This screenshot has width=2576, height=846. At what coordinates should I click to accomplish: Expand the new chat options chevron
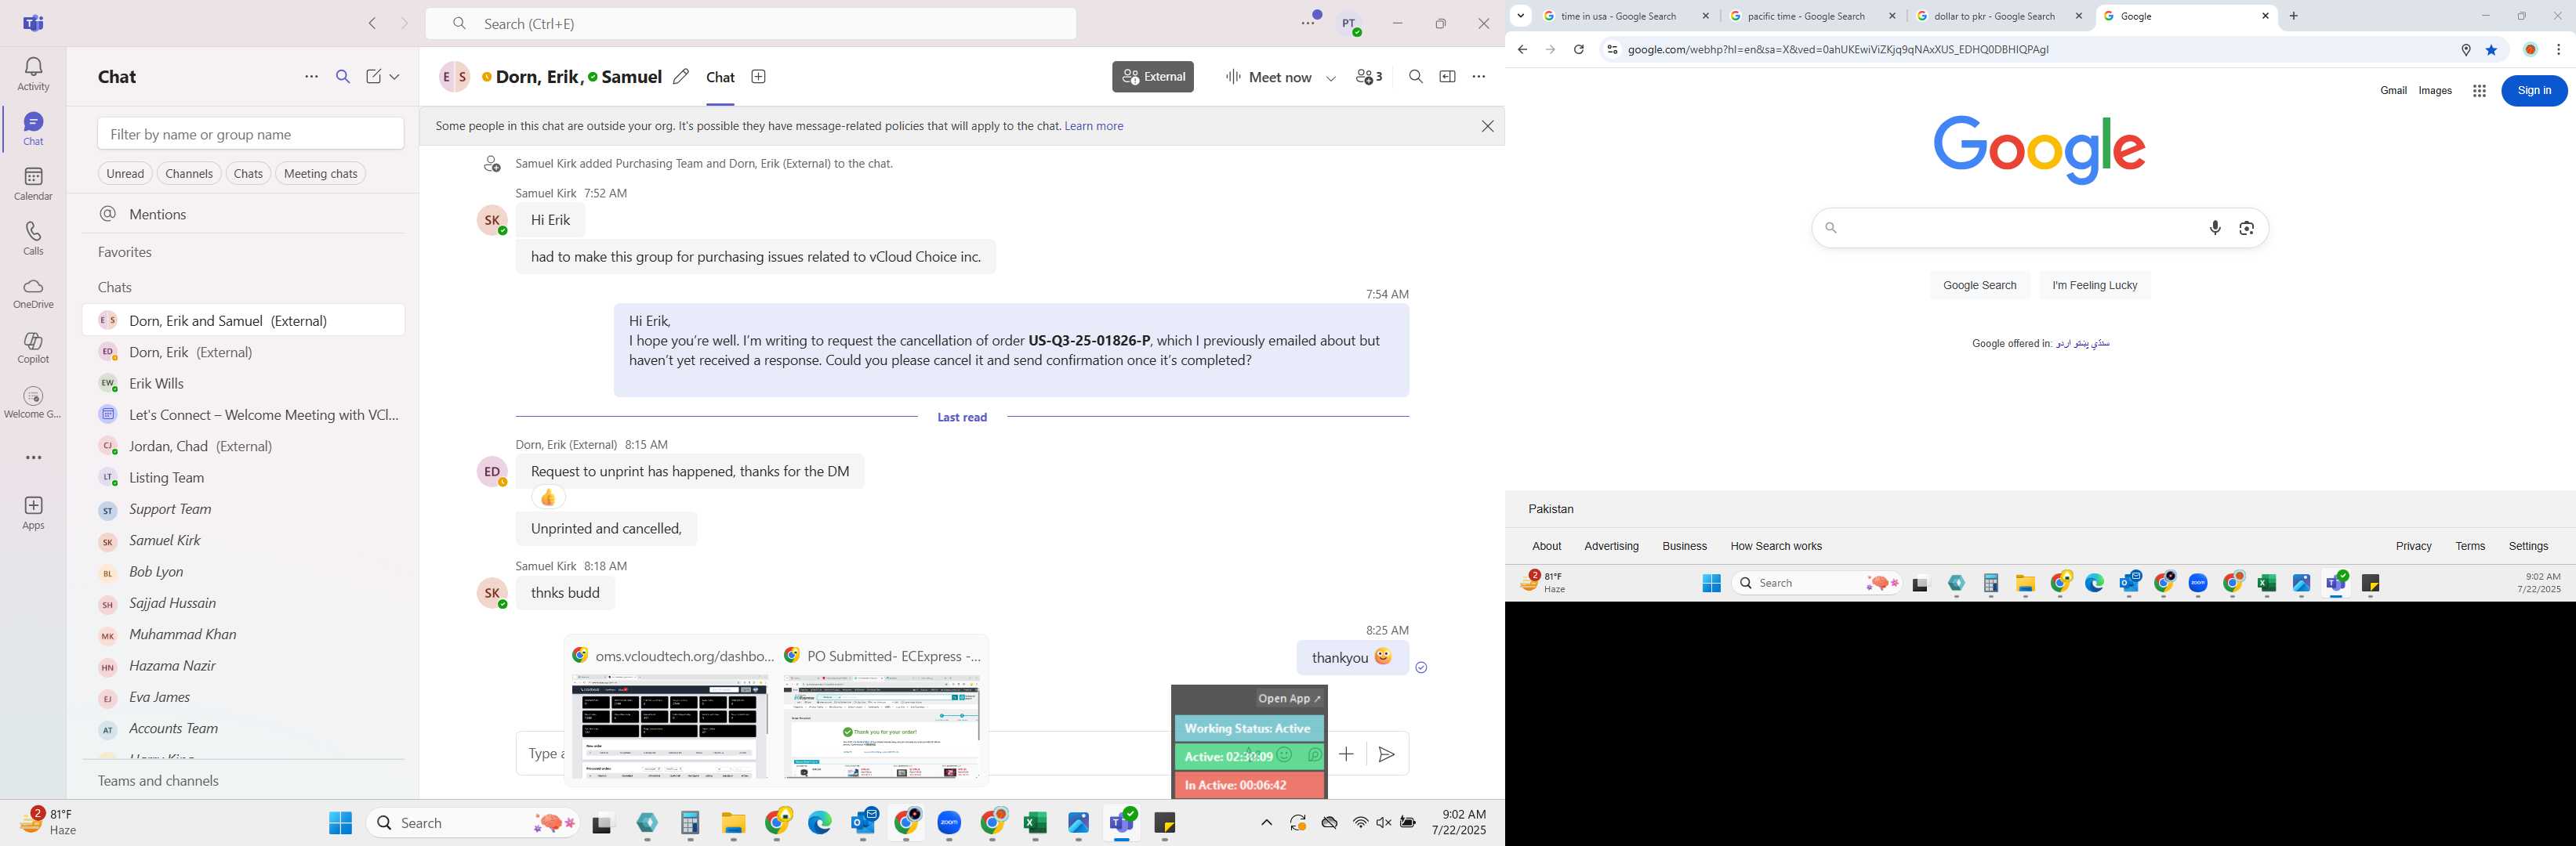395,77
